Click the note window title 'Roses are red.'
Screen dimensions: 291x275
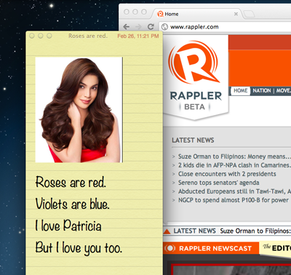(x=87, y=36)
